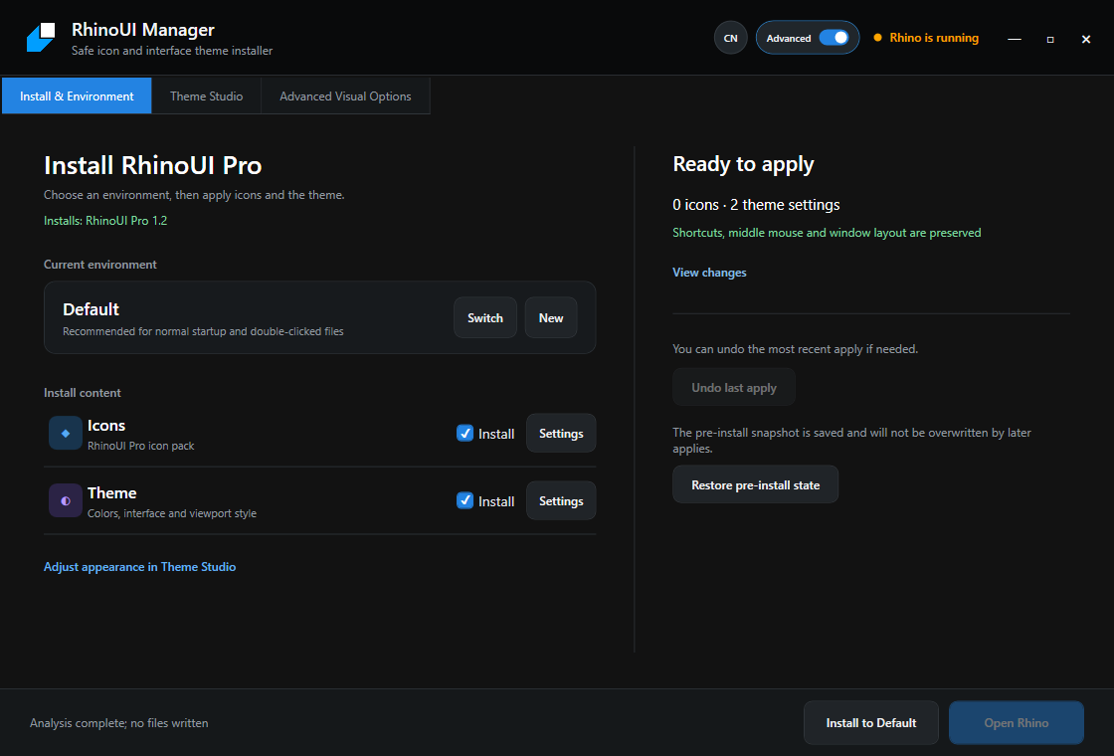Click Restore pre-install state
The image size is (1114, 756).
(x=755, y=484)
